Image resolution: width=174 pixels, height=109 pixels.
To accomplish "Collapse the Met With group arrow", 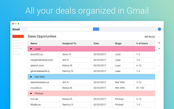I will point(31,77).
